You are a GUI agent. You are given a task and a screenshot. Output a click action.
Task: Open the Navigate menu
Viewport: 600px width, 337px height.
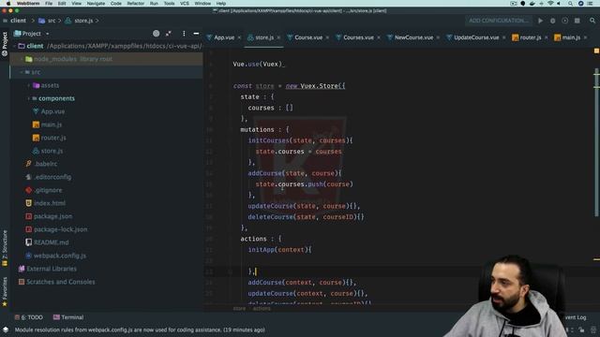[x=96, y=4]
